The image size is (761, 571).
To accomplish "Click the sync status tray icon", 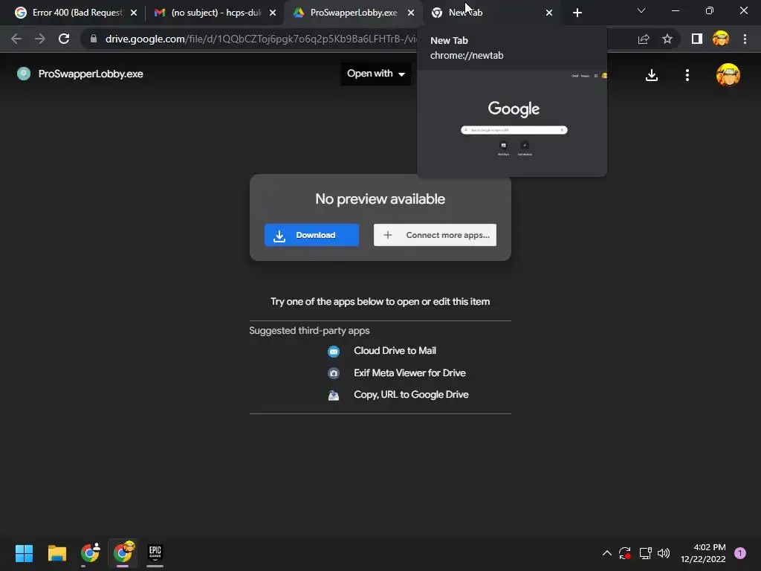I will coord(624,553).
